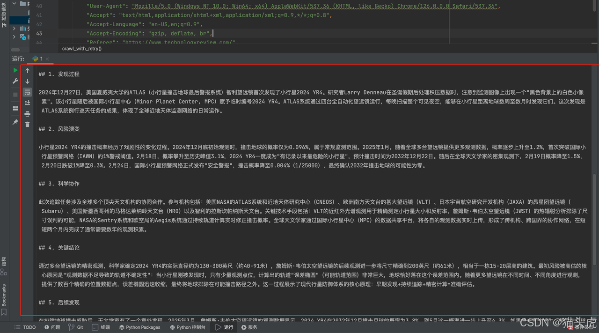Open the Python 控制台 panel
599x333 pixels.
187,327
